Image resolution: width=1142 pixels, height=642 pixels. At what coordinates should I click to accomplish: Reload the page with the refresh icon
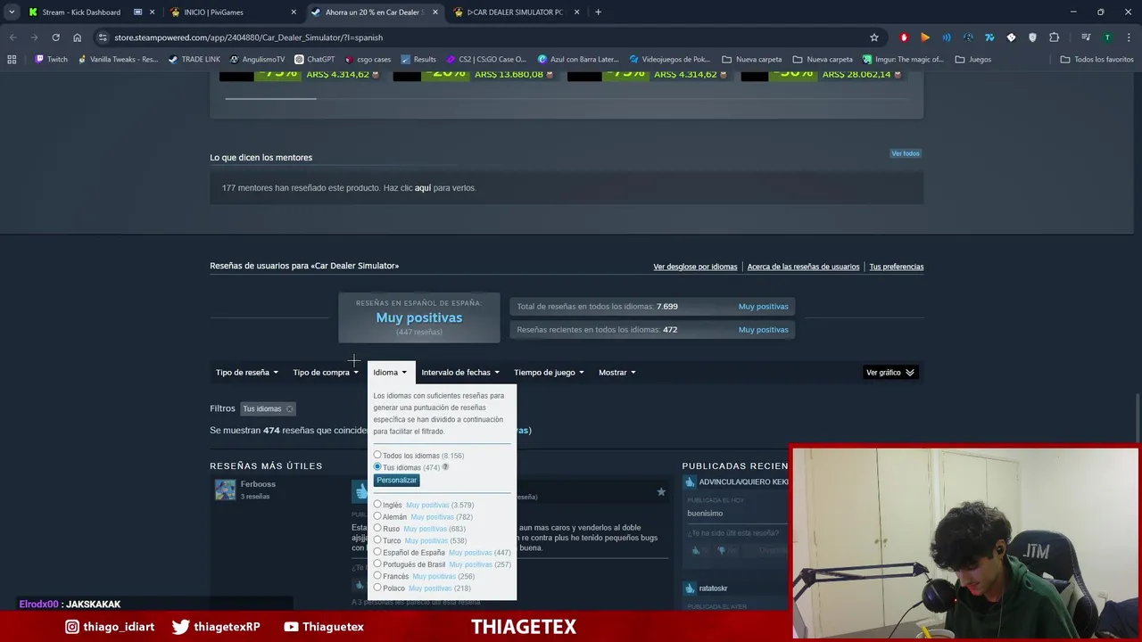point(55,37)
